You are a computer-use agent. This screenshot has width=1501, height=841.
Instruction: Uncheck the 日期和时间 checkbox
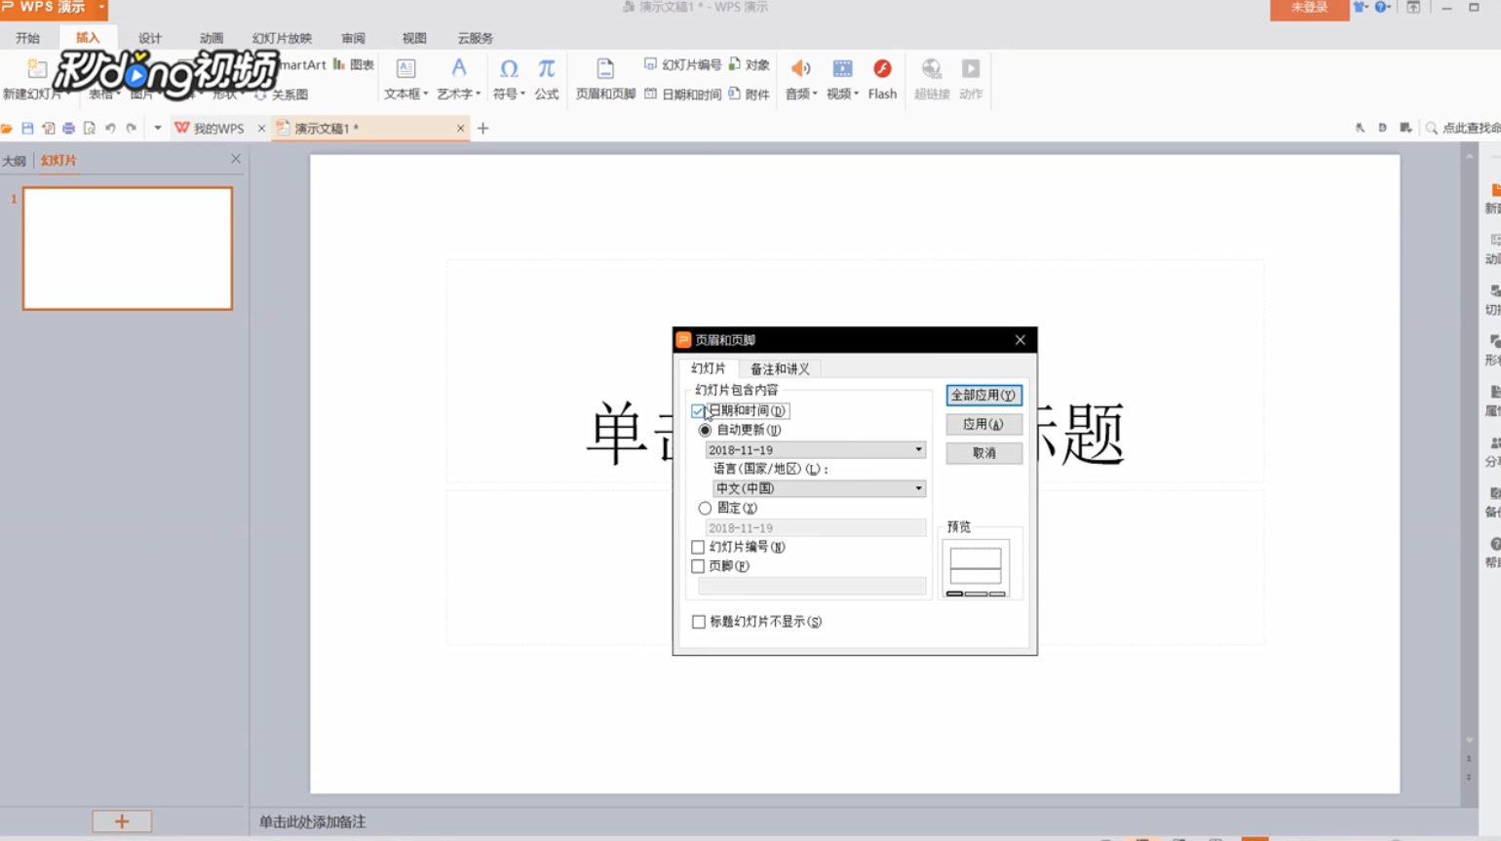(698, 411)
